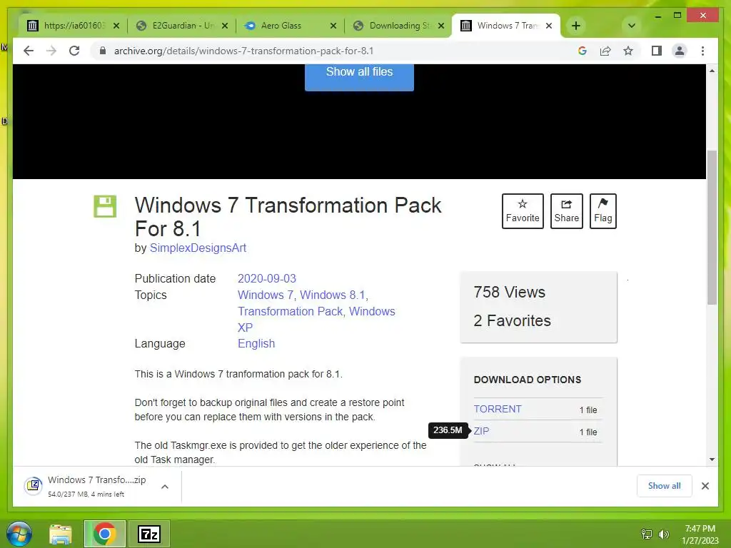Screen dimensions: 731x548
Task: Share this page using the toolbar icon
Action: (605, 51)
